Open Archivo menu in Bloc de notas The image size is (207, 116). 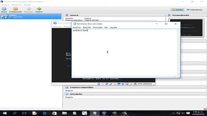tap(77, 27)
